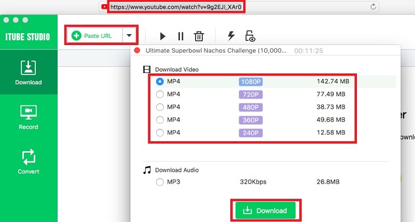This screenshot has width=415, height=222.
Task: Click the trash delete icon
Action: [x=199, y=36]
